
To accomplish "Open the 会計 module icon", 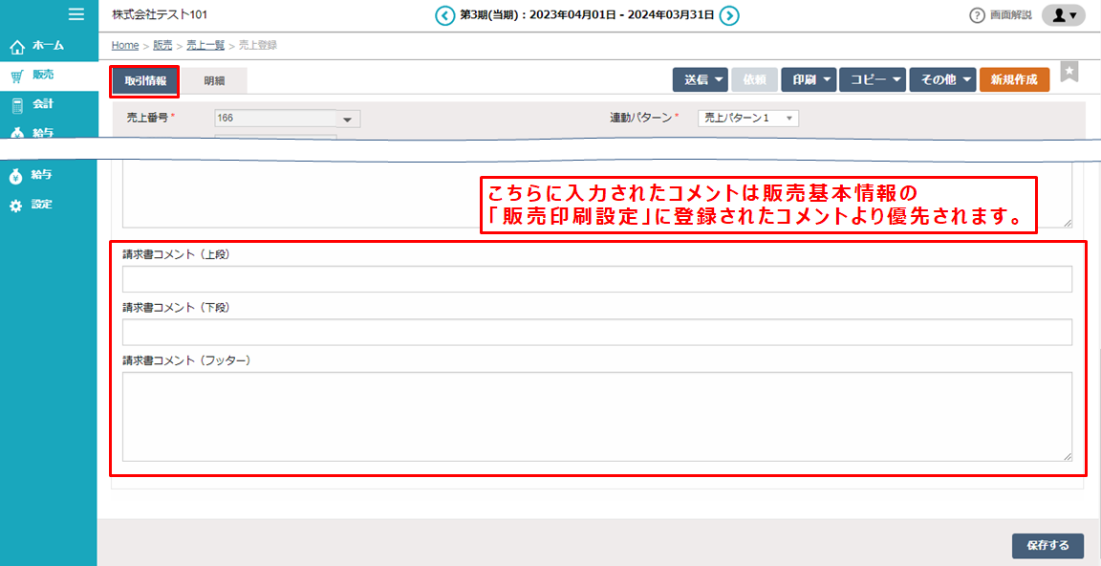I will 15,105.
